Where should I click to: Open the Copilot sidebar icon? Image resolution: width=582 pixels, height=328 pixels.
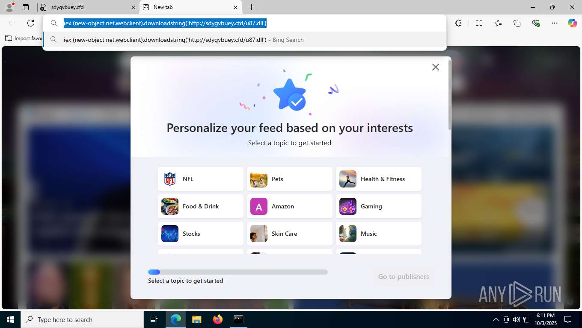573,23
